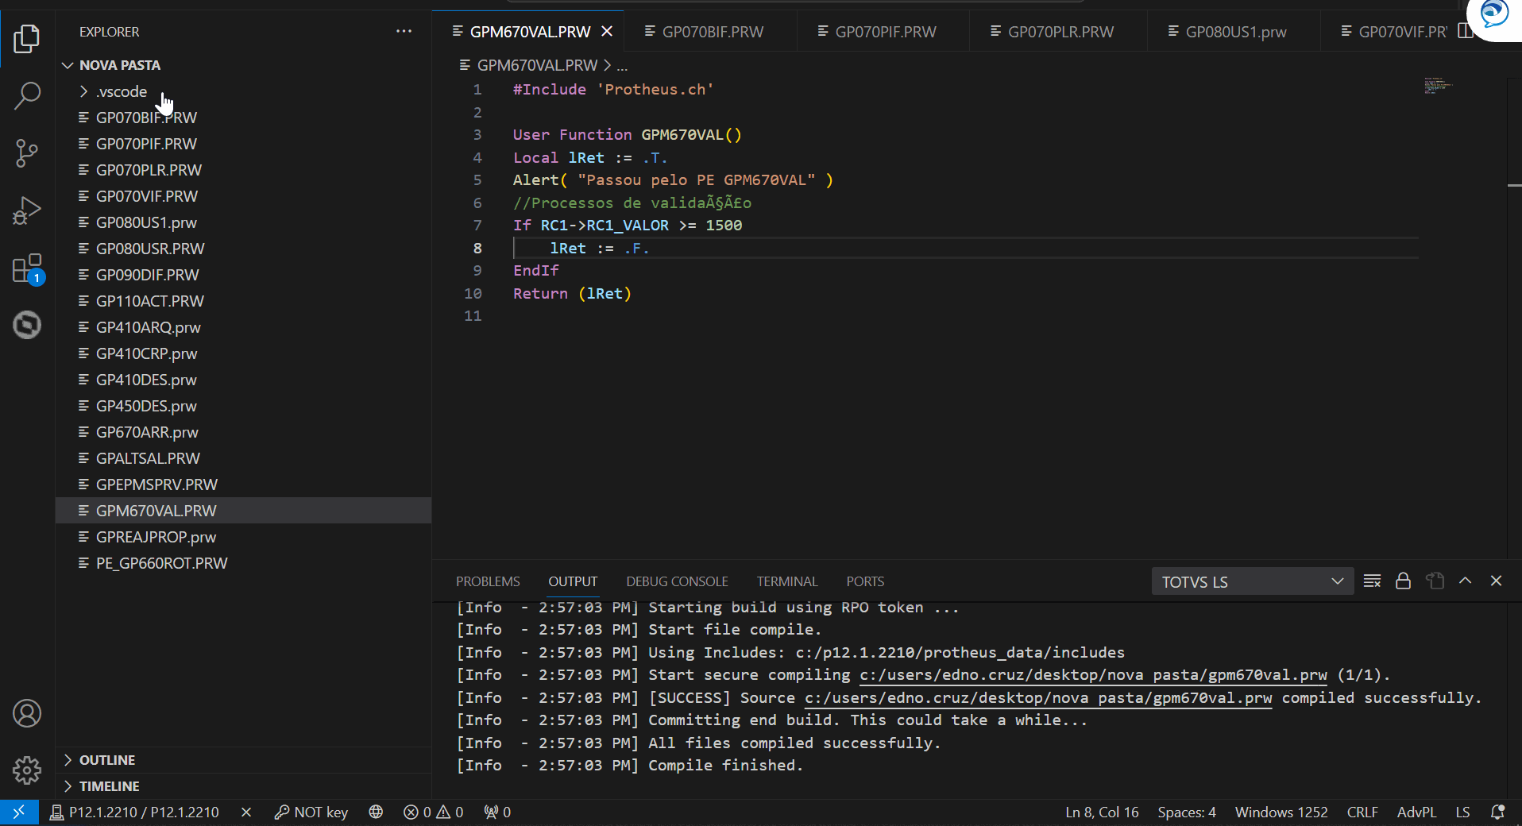Open the gpm670val.prw path link in SUCCESS line
The width and height of the screenshot is (1522, 826).
pyautogui.click(x=1037, y=697)
